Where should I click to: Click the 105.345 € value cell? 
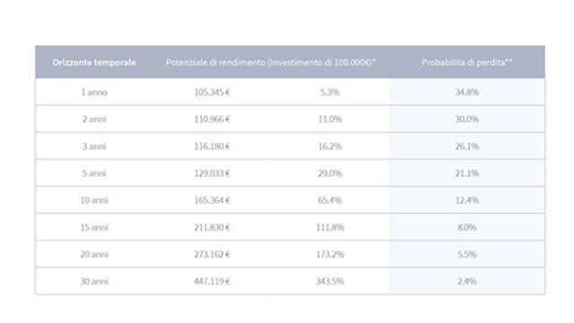212,92
